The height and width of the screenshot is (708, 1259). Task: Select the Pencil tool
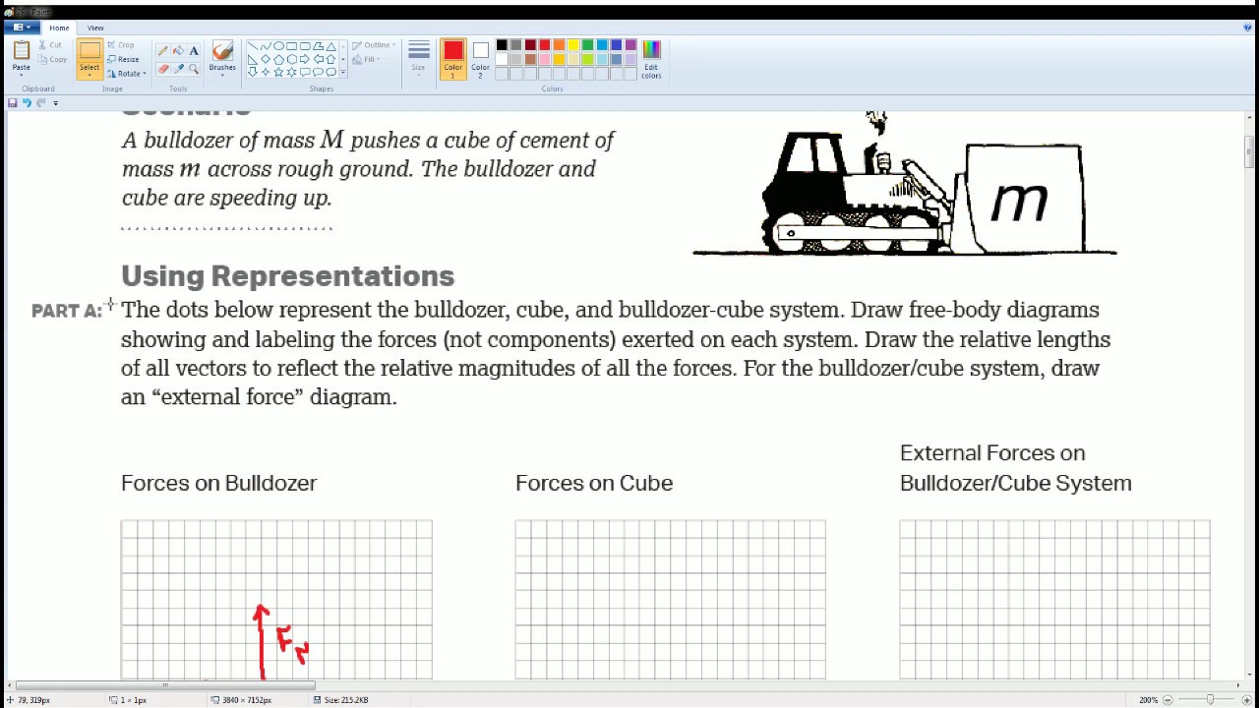coord(163,50)
